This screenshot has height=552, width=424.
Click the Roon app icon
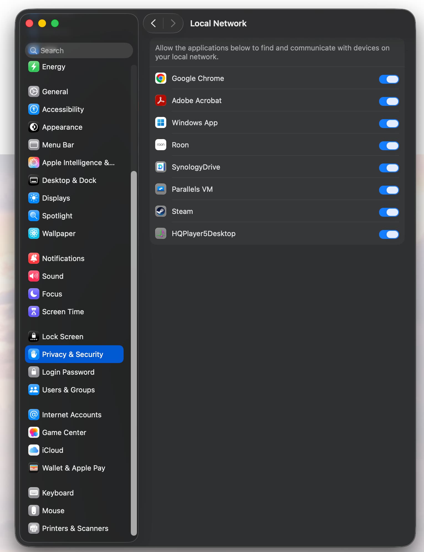[x=160, y=145]
